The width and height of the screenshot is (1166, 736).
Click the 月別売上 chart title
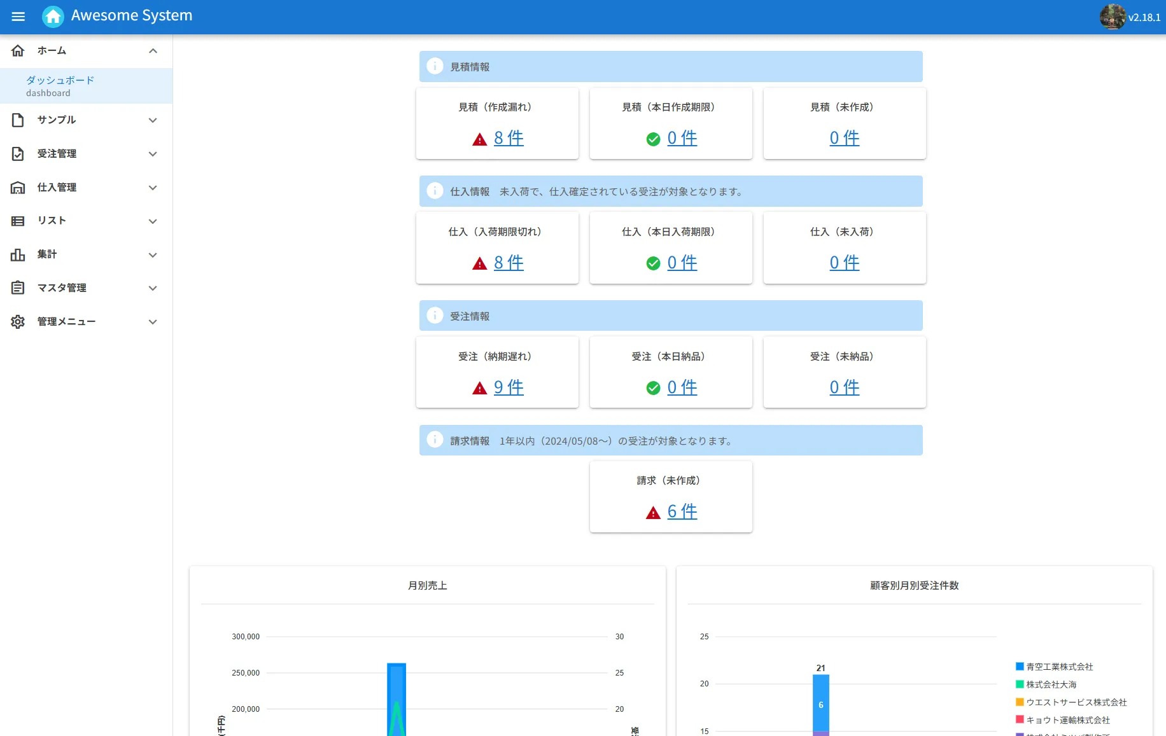[428, 585]
